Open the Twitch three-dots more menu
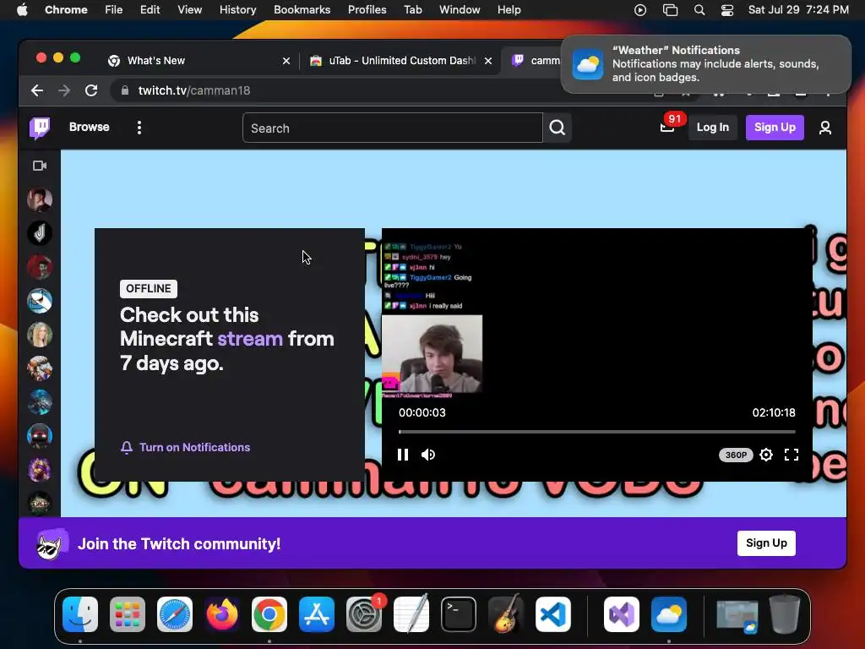Screen dimensions: 865x649 [x=139, y=128]
